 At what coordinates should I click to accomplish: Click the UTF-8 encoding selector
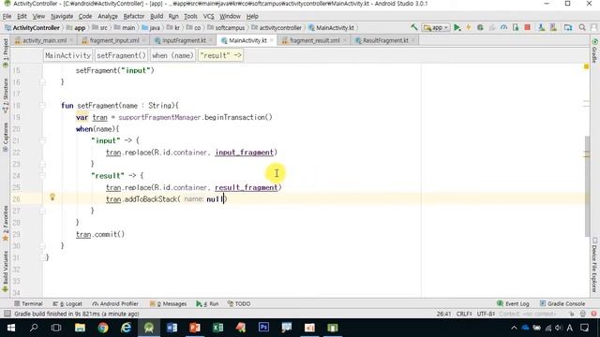point(486,314)
